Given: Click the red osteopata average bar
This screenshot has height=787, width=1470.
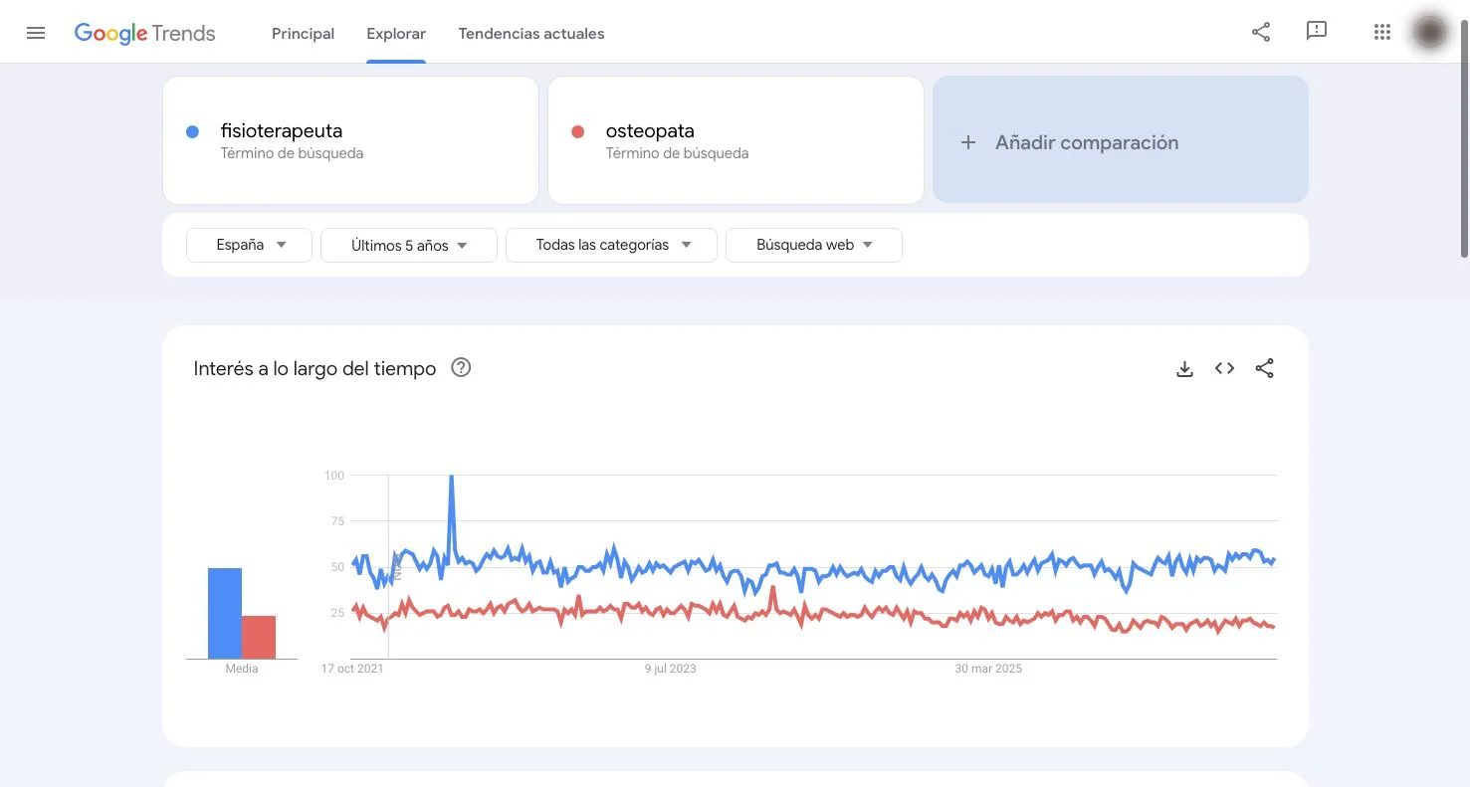Looking at the screenshot, I should (259, 637).
